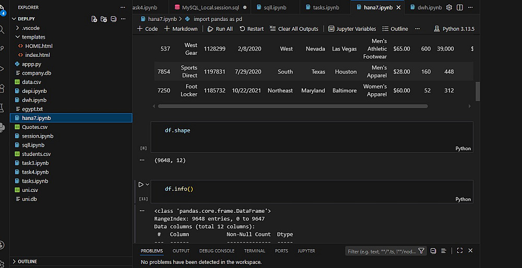Restart the notebook kernel
This screenshot has width=522, height=268.
[252, 29]
